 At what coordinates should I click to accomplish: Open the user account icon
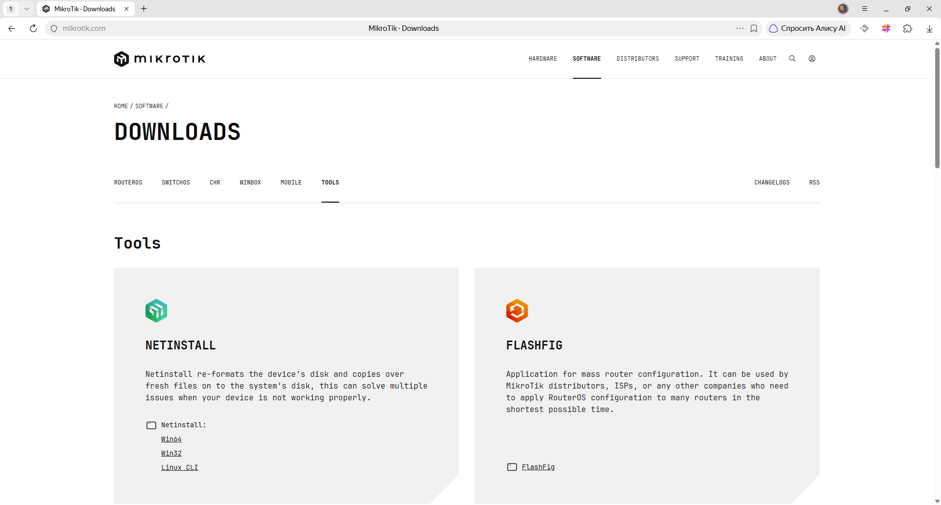(x=812, y=59)
